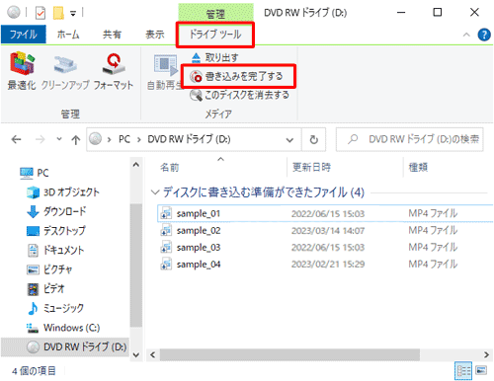Go forward with the right arrow
The width and height of the screenshot is (494, 381).
40,140
